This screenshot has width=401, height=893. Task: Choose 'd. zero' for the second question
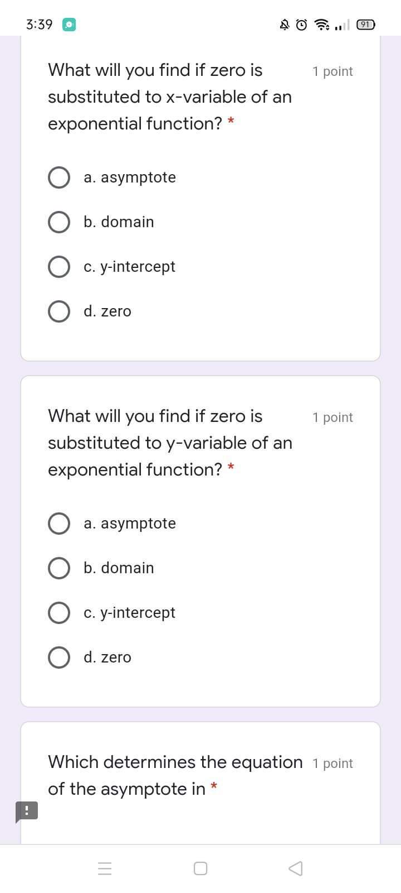59,657
